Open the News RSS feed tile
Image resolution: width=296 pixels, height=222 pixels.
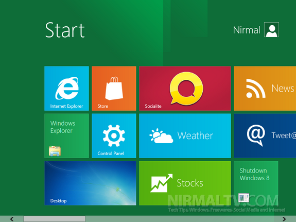(x=265, y=89)
